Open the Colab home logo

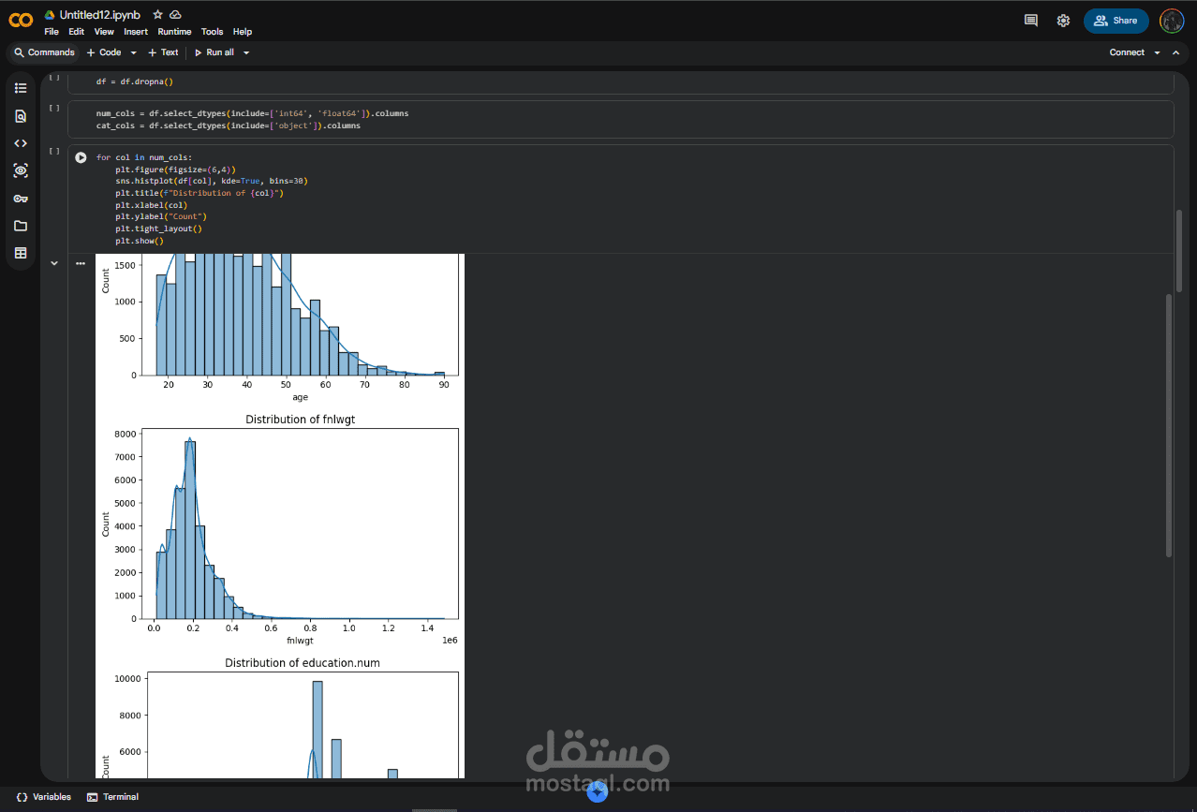coord(21,21)
